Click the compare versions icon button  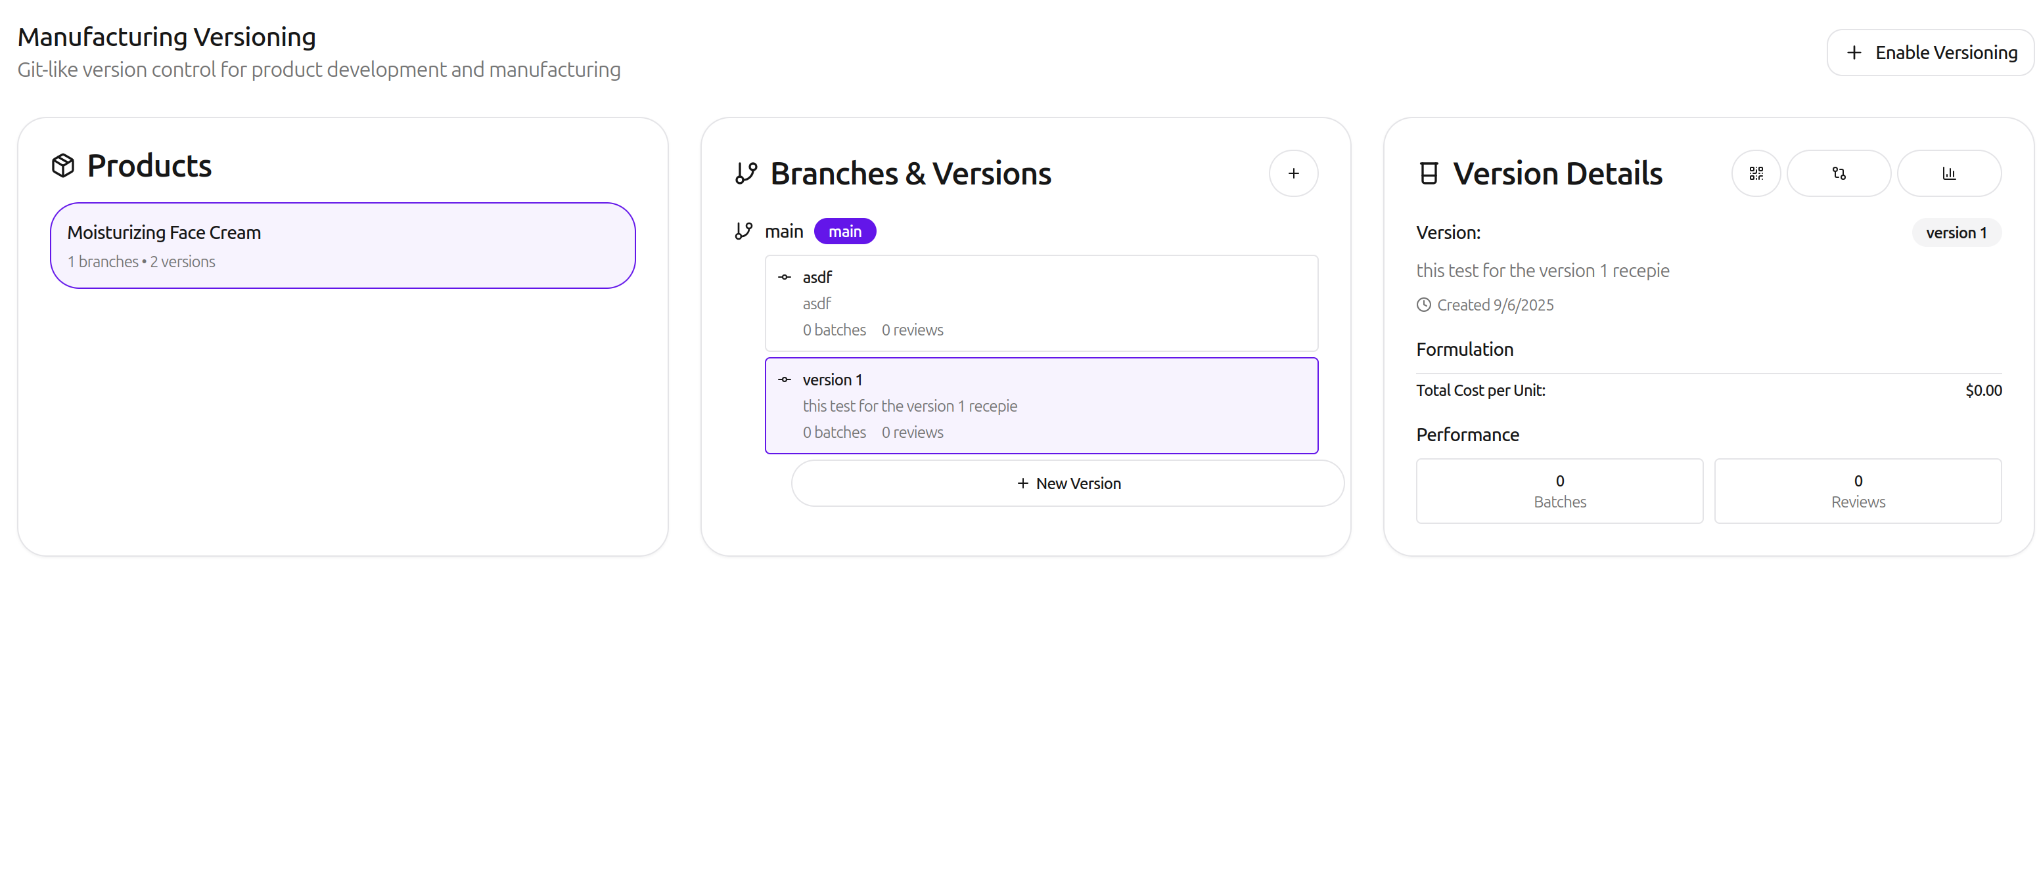1838,173
